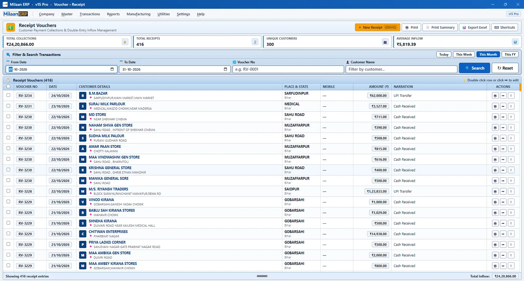Focus the Customer Name filter field
The image size is (524, 281).
tap(402, 69)
